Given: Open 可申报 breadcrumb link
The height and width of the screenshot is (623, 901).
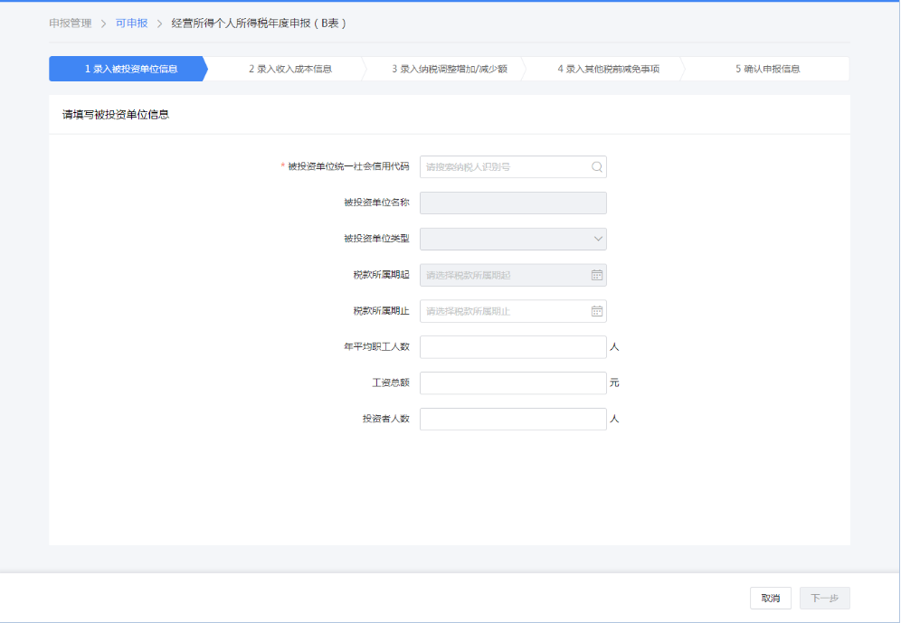Looking at the screenshot, I should (131, 23).
